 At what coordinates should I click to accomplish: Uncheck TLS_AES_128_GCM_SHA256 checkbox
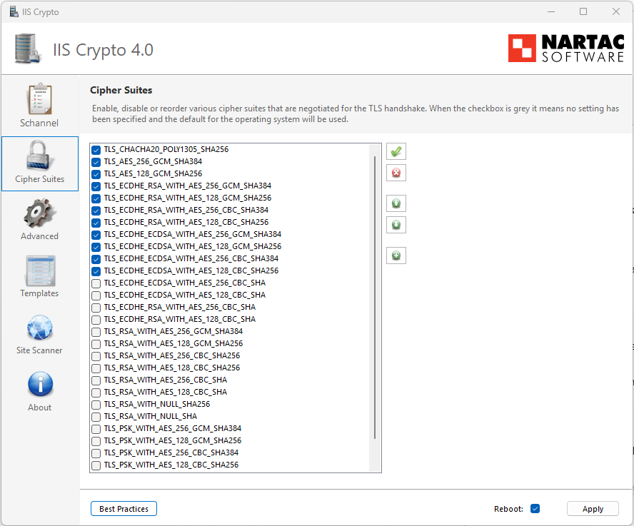point(96,174)
